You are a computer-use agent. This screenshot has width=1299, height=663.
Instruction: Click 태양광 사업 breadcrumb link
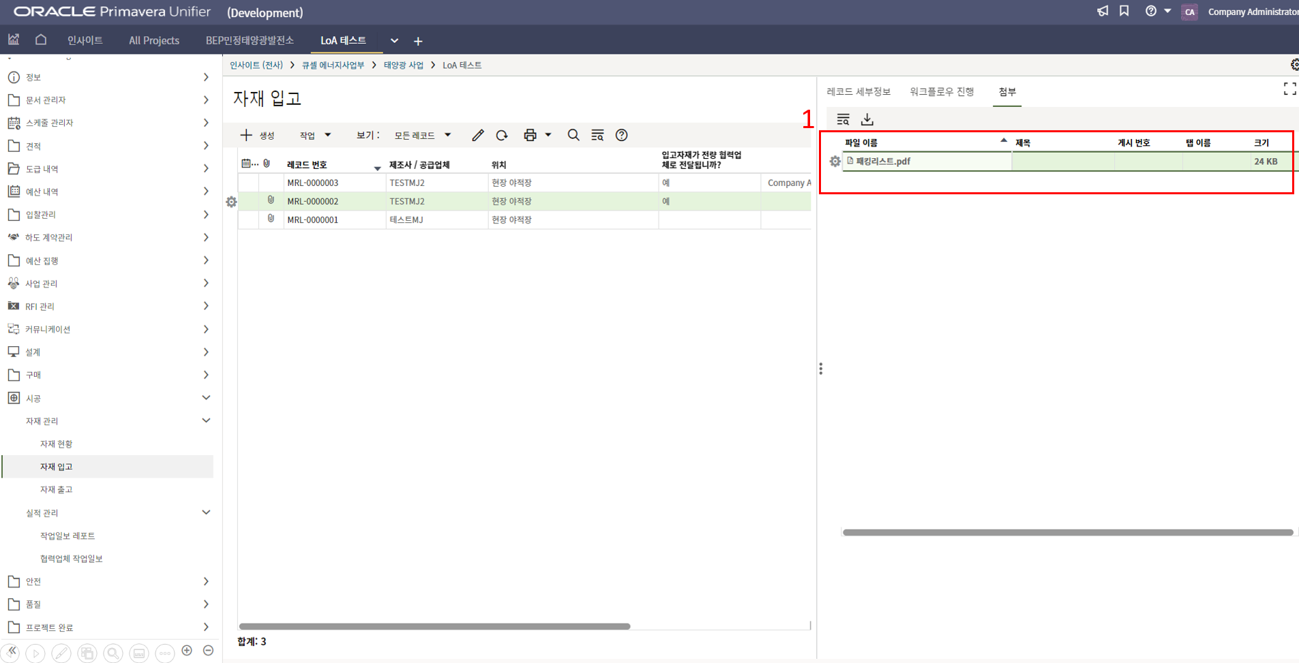(x=403, y=65)
